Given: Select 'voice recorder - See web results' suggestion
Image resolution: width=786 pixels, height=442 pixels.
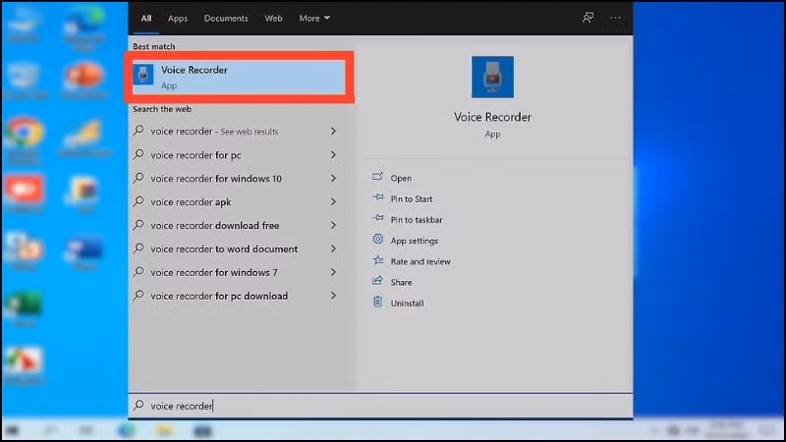Looking at the screenshot, I should (x=235, y=132).
